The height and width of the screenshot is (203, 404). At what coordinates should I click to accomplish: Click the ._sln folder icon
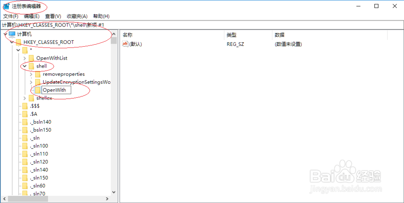coord(25,138)
